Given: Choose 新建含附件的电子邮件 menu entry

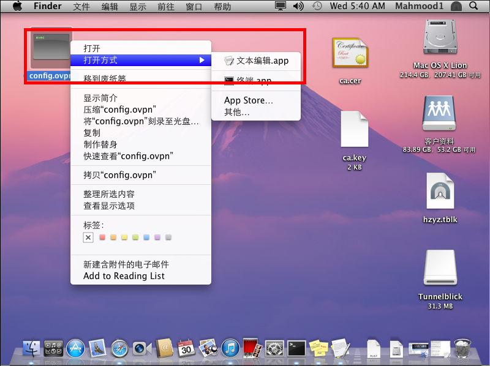Looking at the screenshot, I should tap(141, 264).
